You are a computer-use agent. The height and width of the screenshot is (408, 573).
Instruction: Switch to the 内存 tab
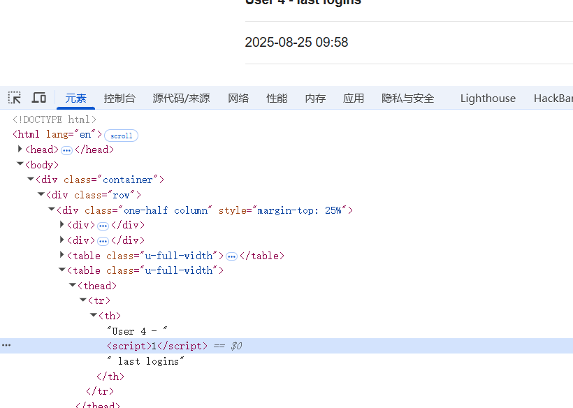pos(315,99)
